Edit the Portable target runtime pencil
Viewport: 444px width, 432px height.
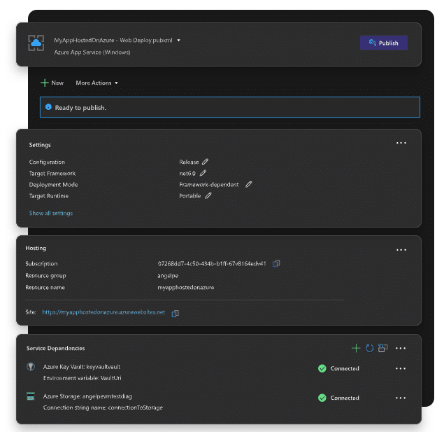(208, 196)
